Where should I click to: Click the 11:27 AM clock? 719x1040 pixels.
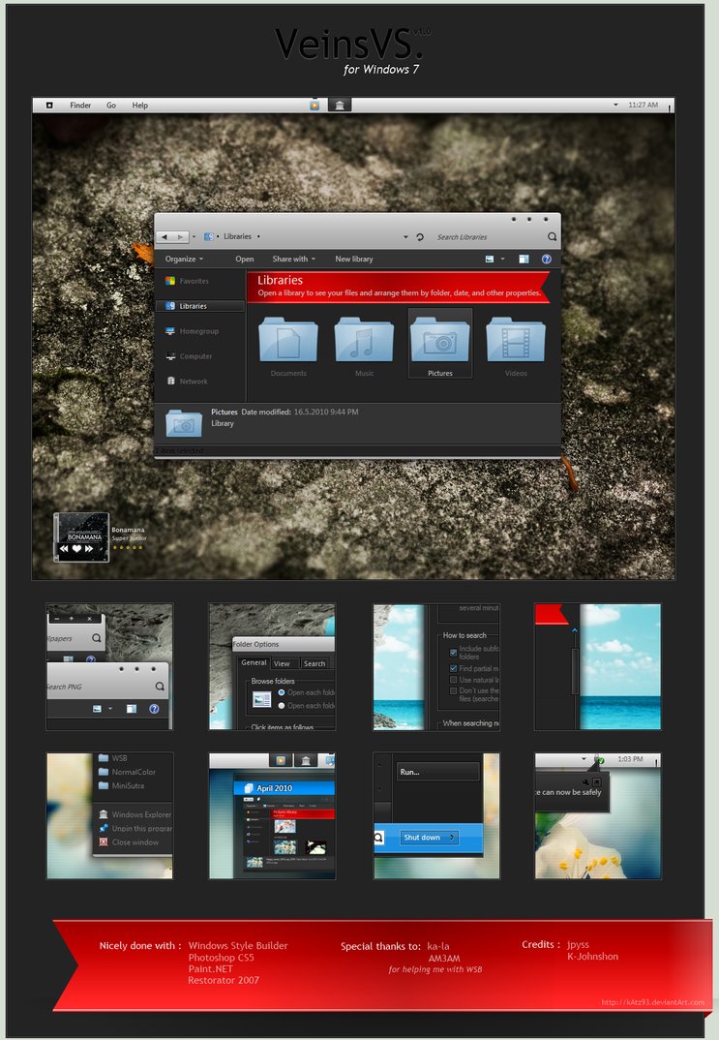[x=643, y=105]
